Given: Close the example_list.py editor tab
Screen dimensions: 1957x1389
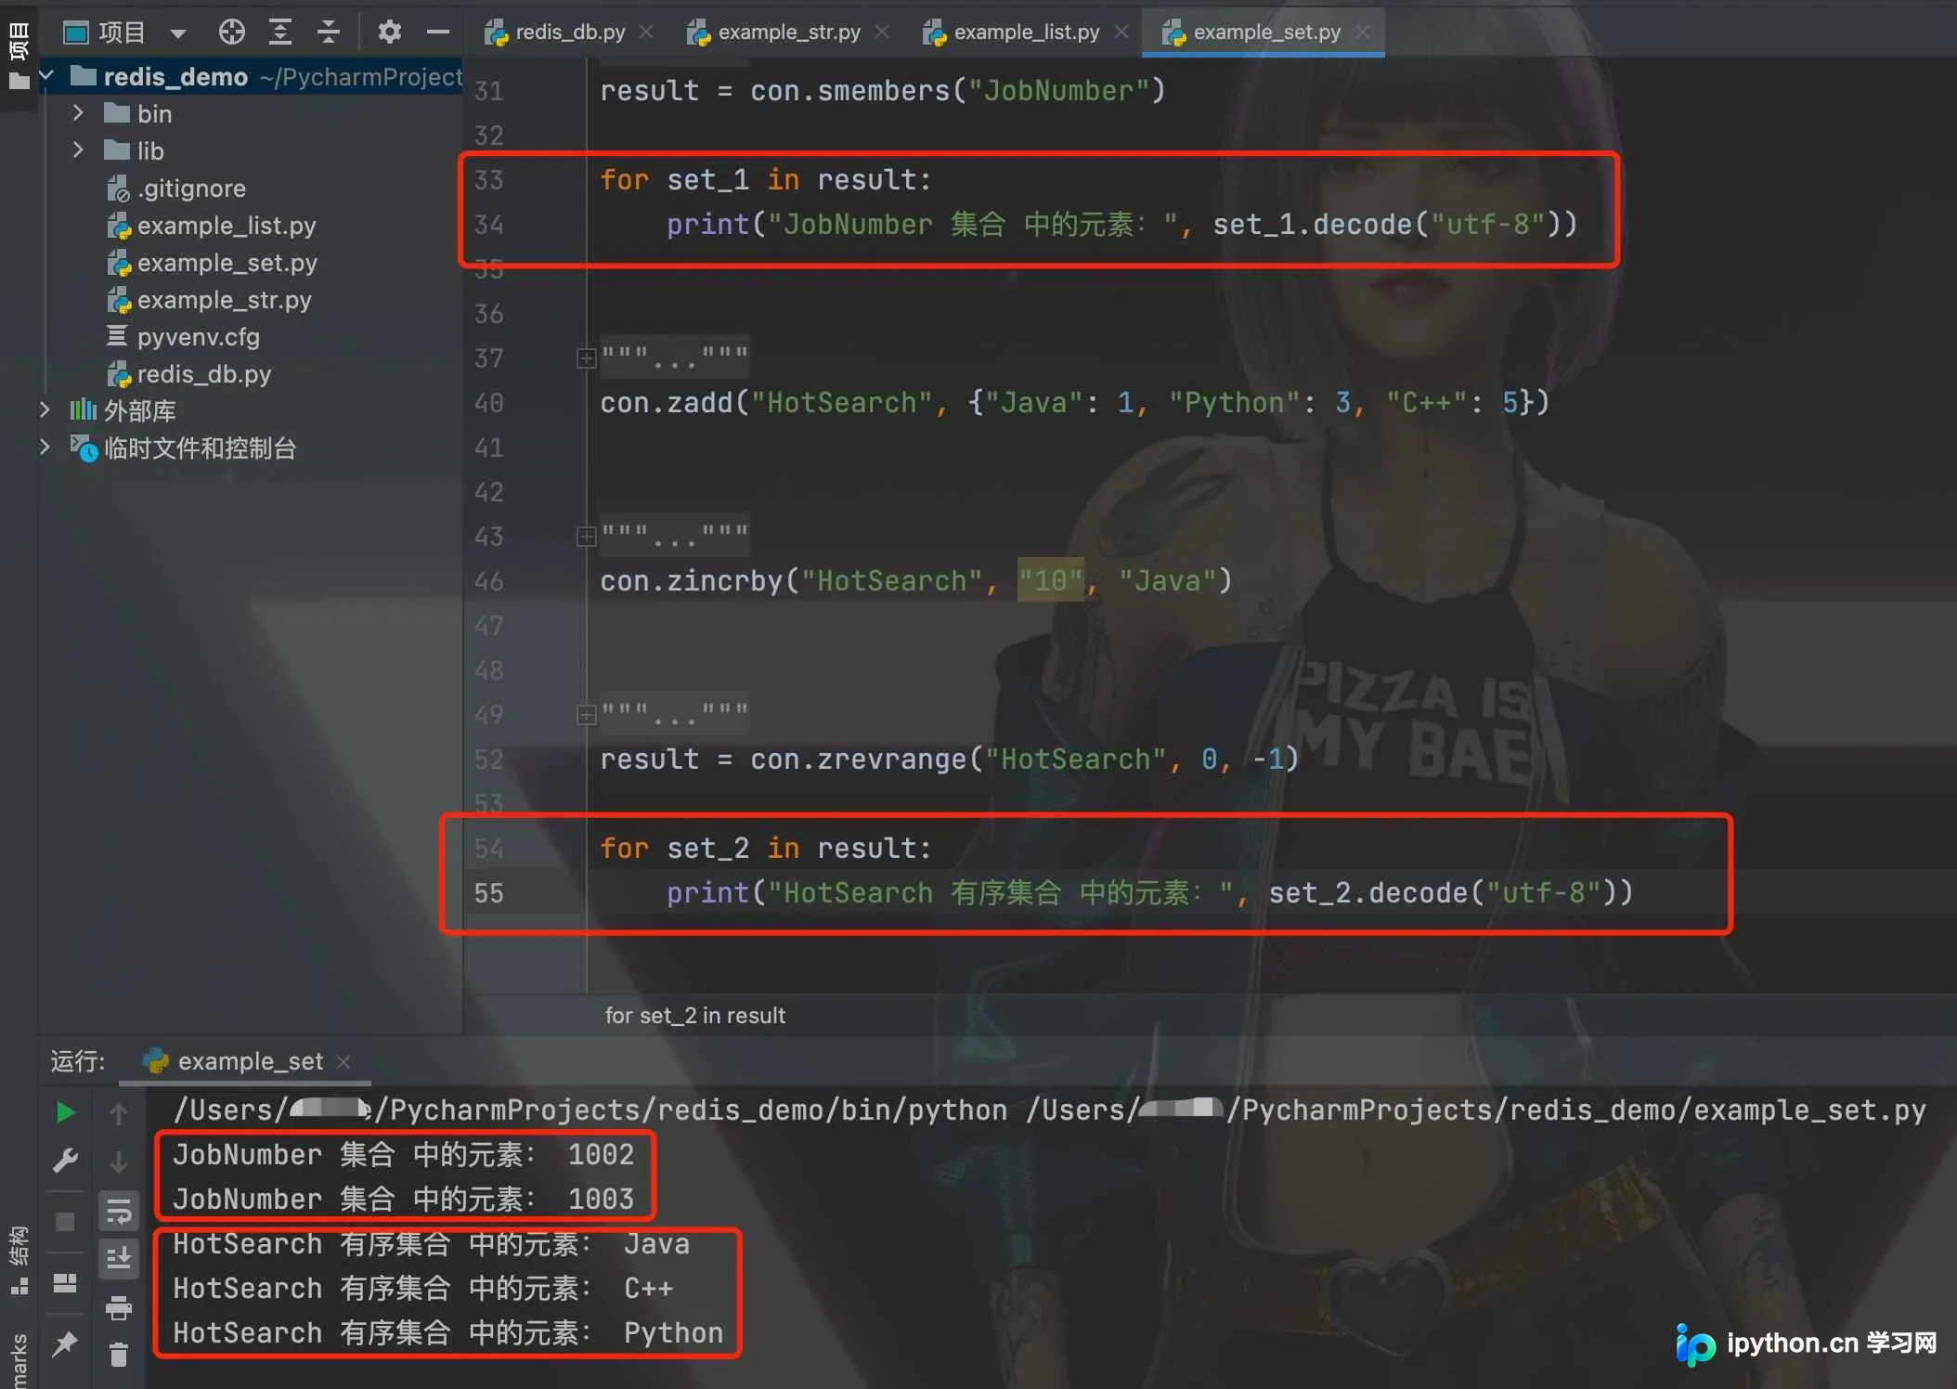Looking at the screenshot, I should click(x=1121, y=32).
